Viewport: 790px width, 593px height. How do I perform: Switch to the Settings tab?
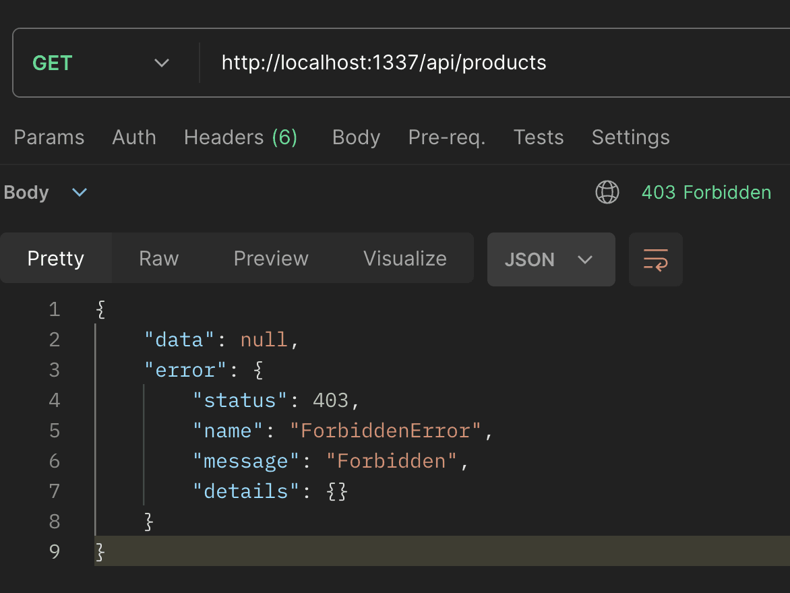click(630, 137)
